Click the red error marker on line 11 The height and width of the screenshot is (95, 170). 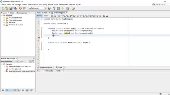tap(39, 38)
